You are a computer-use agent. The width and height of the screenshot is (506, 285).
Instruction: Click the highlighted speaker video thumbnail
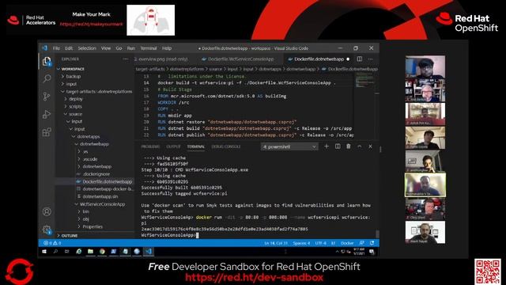pyautogui.click(x=425, y=184)
